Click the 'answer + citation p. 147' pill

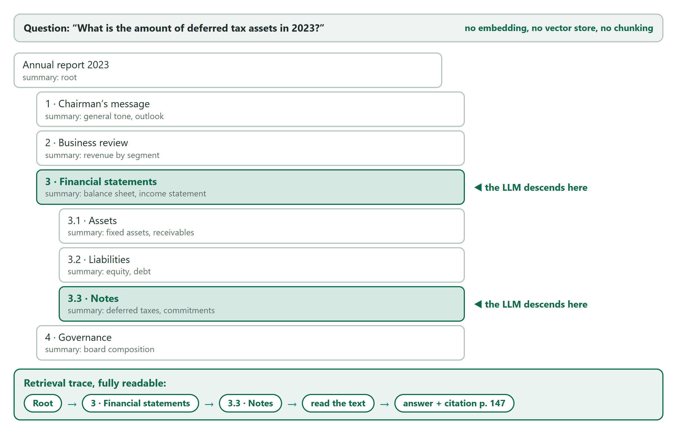[x=454, y=403]
